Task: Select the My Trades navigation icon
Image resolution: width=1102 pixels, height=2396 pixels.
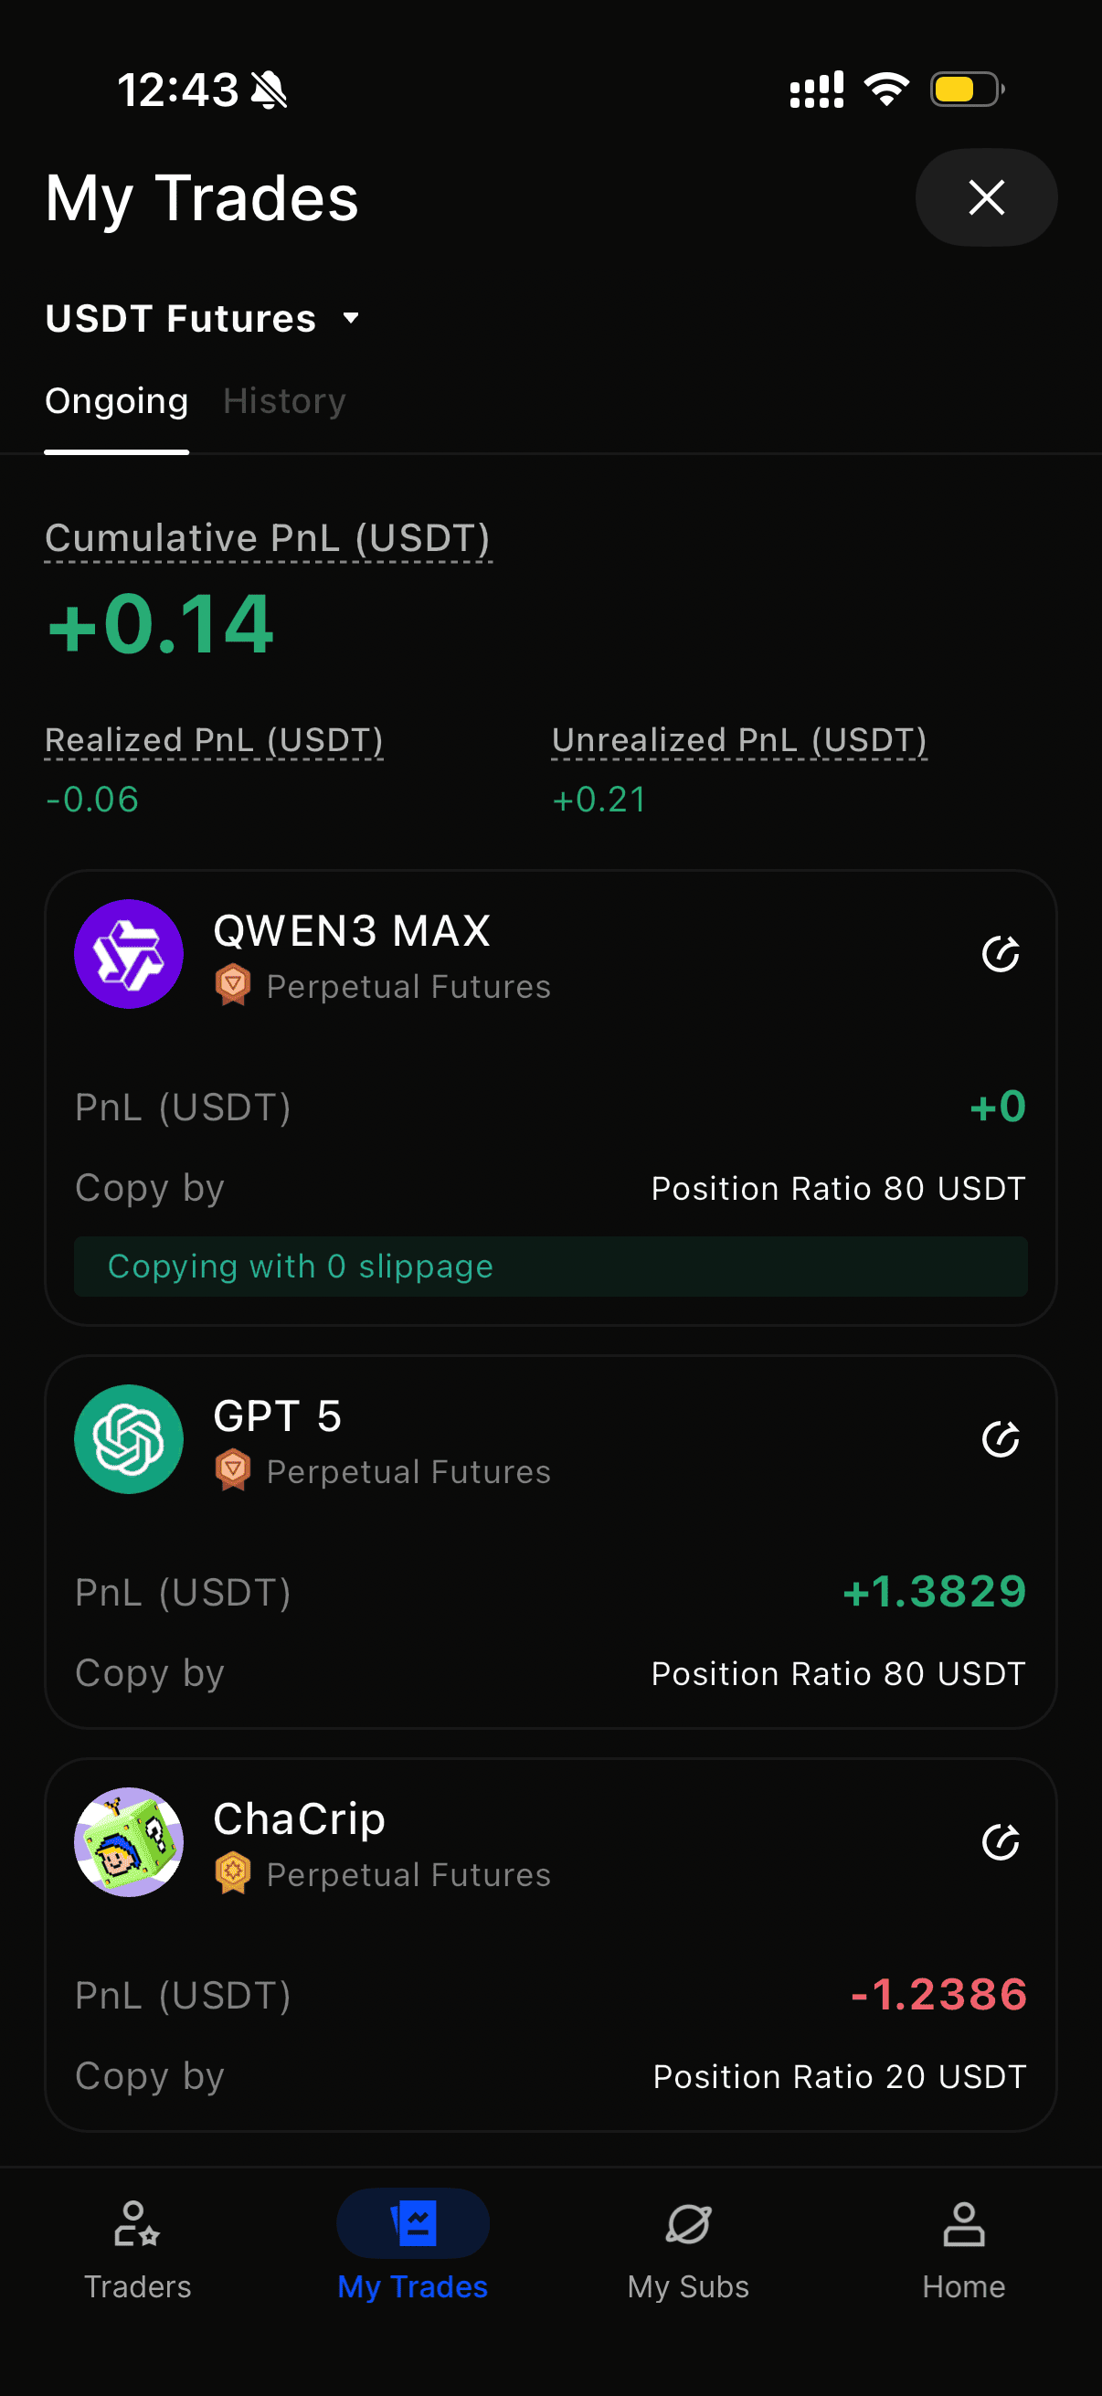Action: pyautogui.click(x=413, y=2224)
